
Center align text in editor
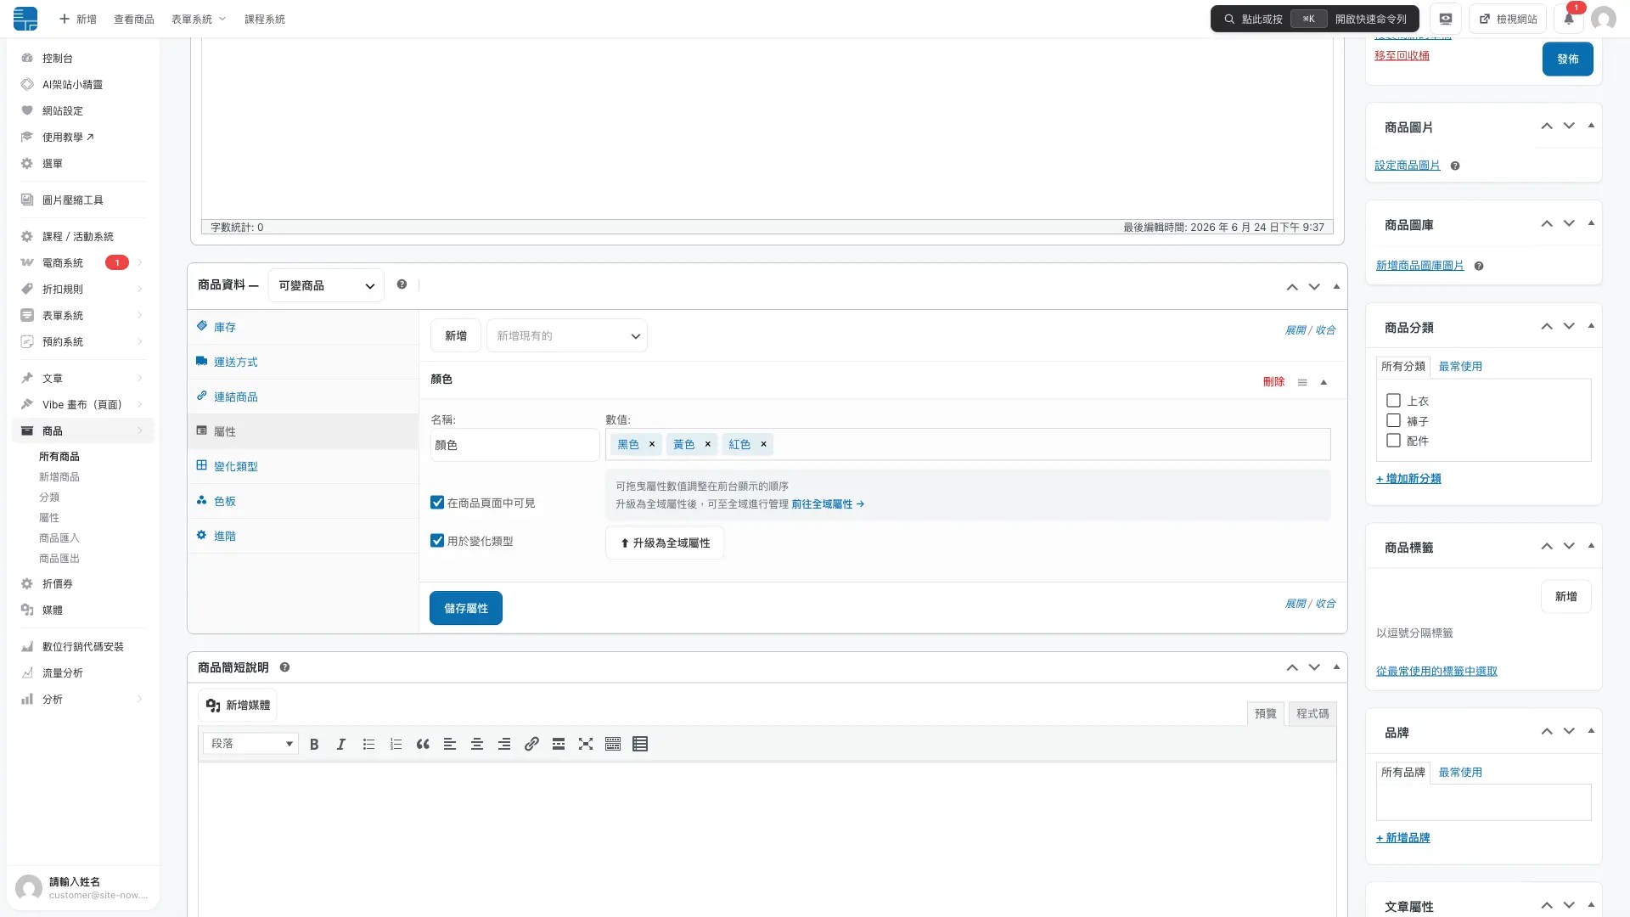pos(477,745)
